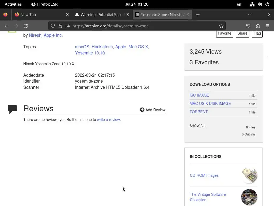Go back using the browser back arrow
The width and height of the screenshot is (274, 206).
click(6, 26)
